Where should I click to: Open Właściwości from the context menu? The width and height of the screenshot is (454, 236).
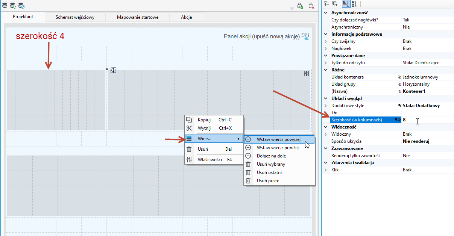[214, 160]
